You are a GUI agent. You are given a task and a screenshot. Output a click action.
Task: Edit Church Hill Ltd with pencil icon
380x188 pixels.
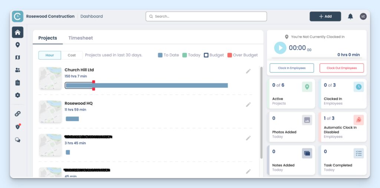(248, 71)
